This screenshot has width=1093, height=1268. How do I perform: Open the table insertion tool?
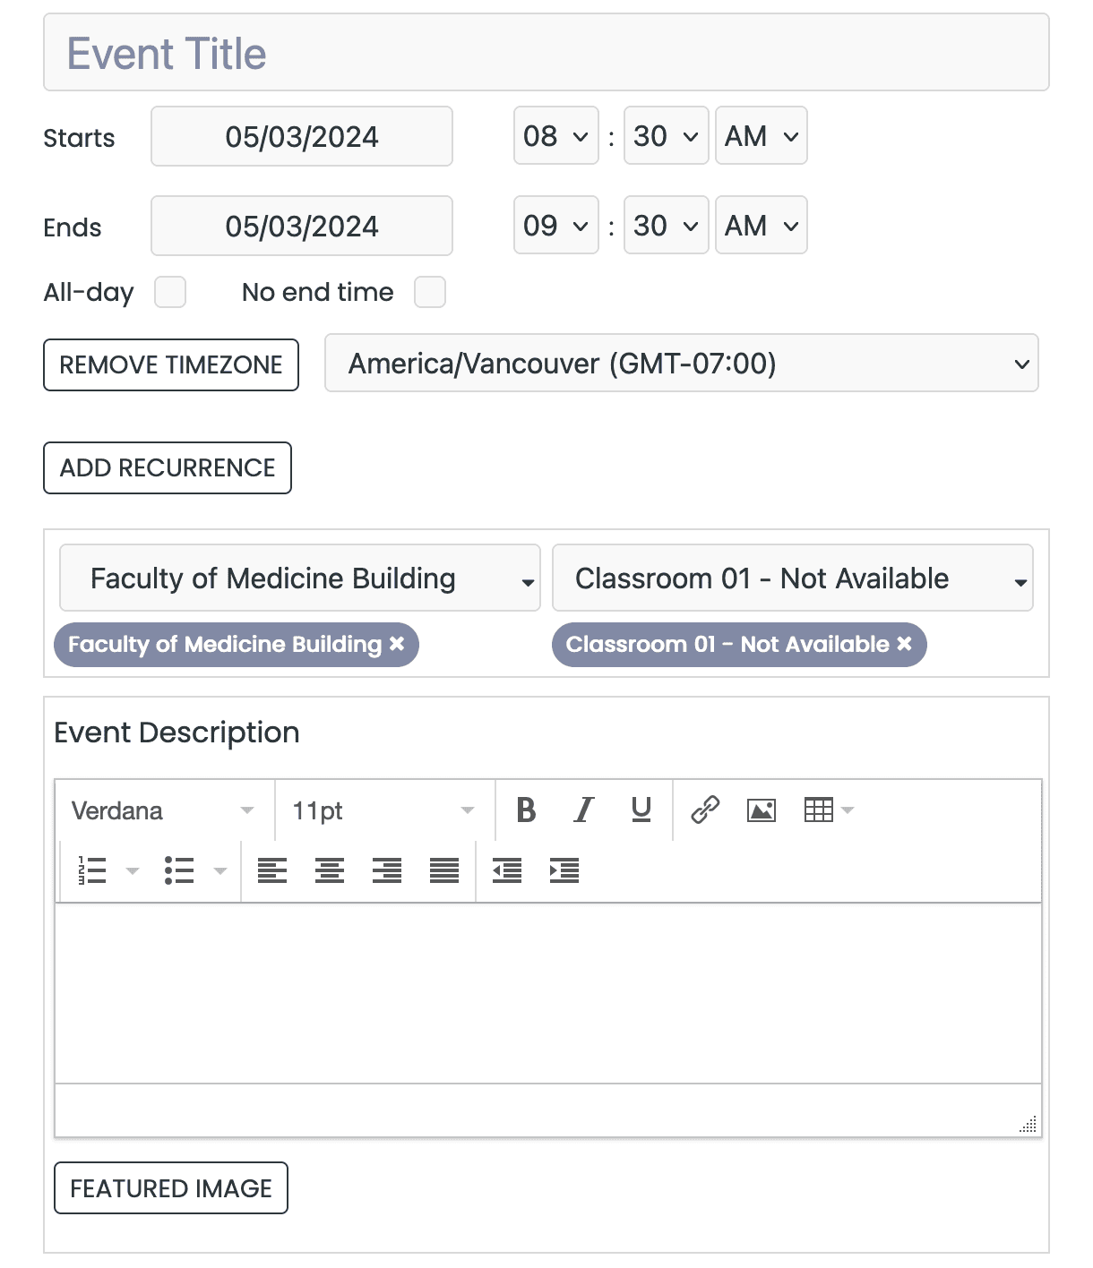(x=818, y=810)
